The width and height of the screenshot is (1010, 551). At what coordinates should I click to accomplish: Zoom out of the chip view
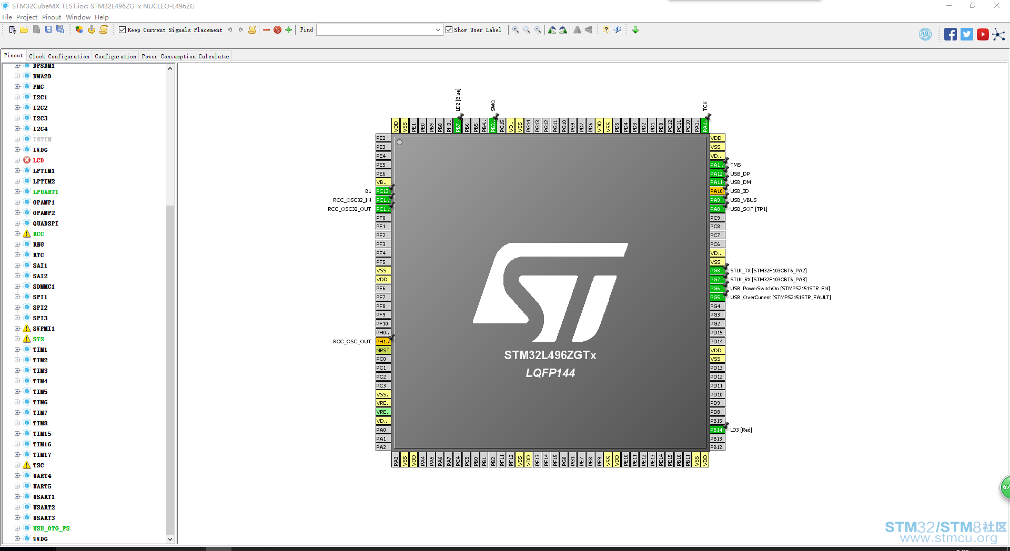(x=538, y=30)
